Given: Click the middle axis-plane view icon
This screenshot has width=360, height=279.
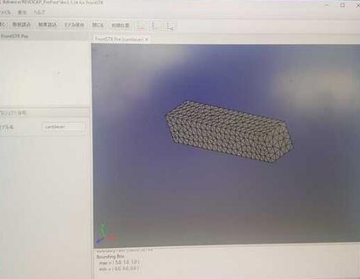Looking at the screenshot, I should pyautogui.click(x=155, y=26).
